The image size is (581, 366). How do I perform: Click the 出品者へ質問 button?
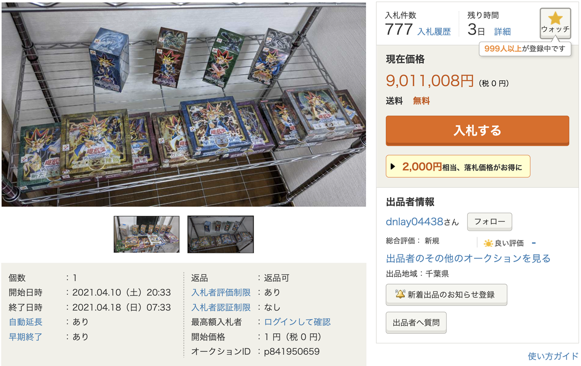click(x=416, y=323)
